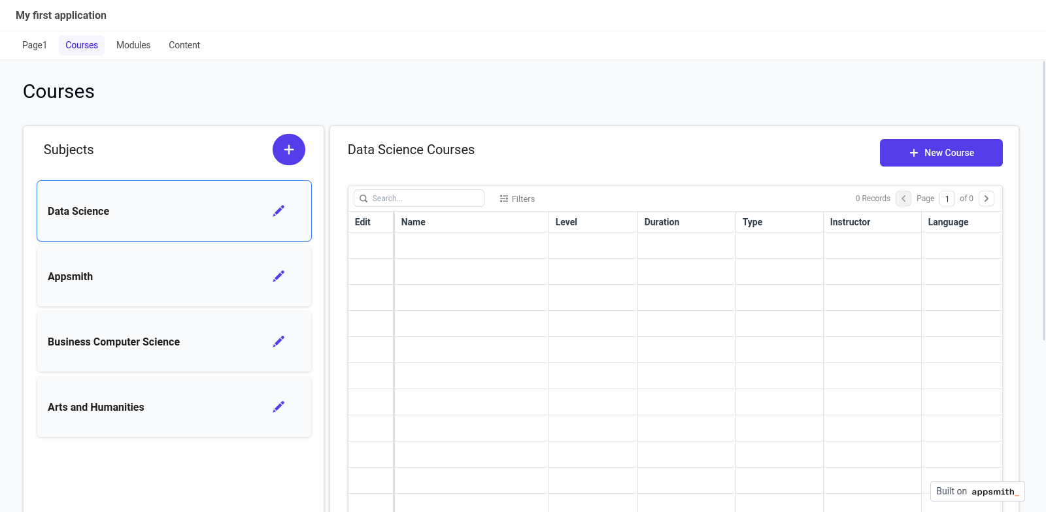The height and width of the screenshot is (512, 1046).
Task: Open the table Filters option
Action: tap(517, 199)
